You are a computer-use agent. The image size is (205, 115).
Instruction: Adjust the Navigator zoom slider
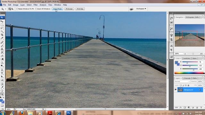193,54
